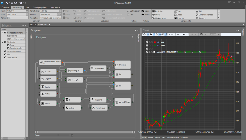Open the Market data dropdown

[60, 11]
